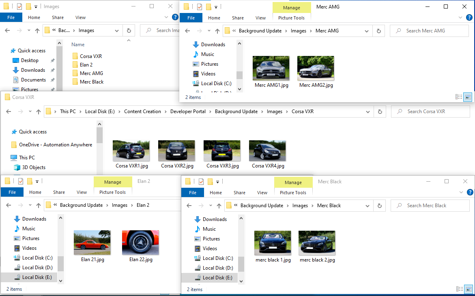This screenshot has height=296, width=475.
Task: Open address history dropdown in Merc Black window
Action: [368, 206]
